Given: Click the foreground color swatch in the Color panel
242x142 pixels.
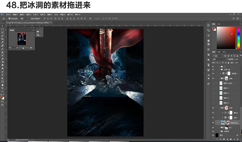Looking at the screenshot, I should pyautogui.click(x=214, y=28).
